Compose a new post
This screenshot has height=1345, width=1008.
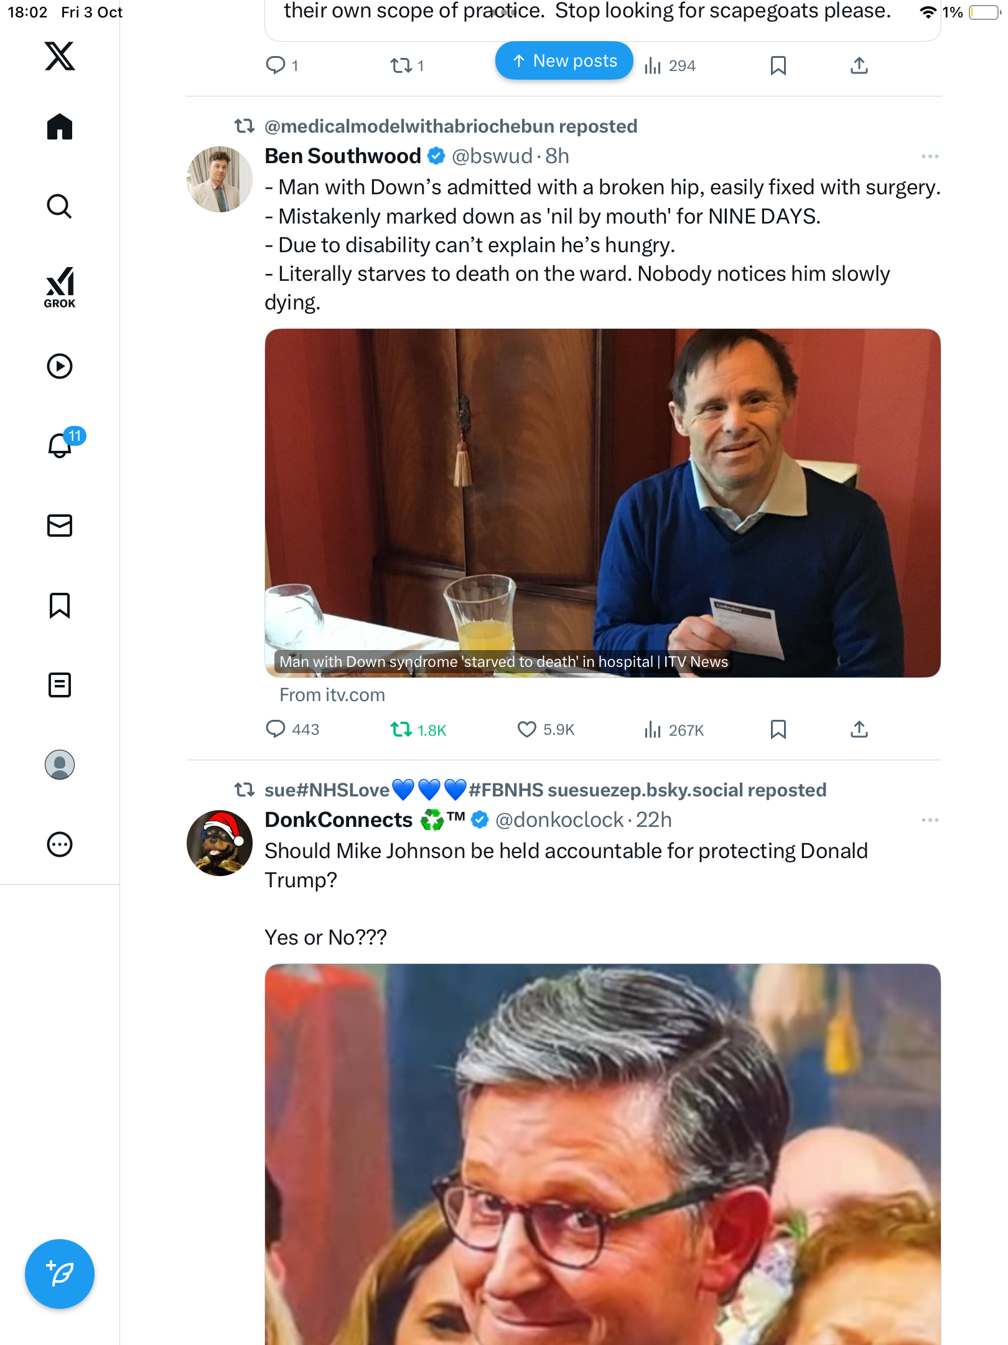pyautogui.click(x=60, y=1274)
